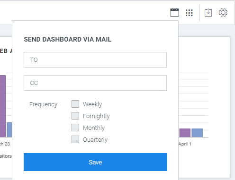Select the purple bar above April 1
Screen dimensions: 235x180
185,133
